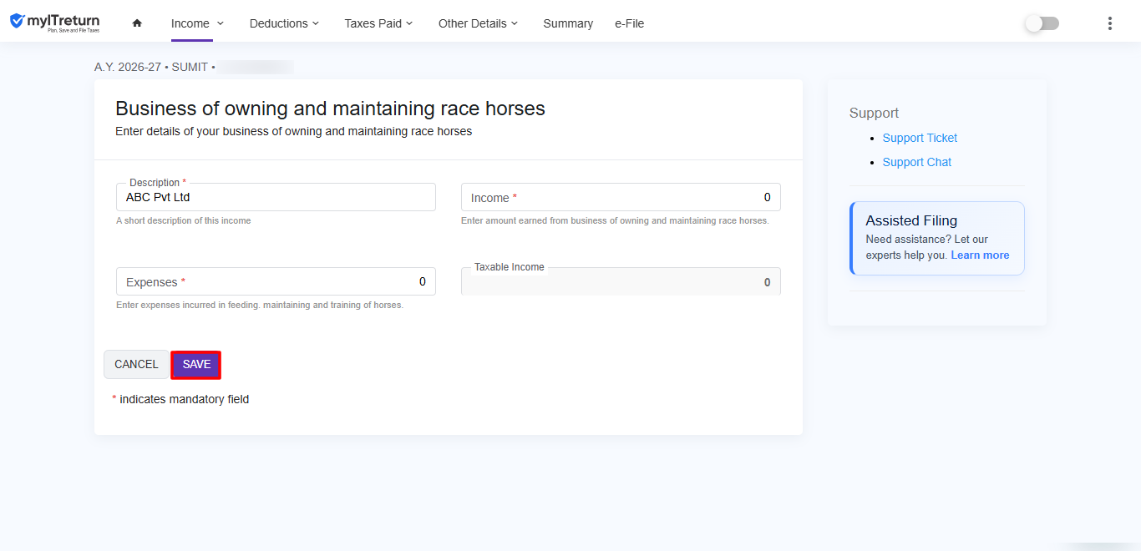This screenshot has width=1141, height=551.
Task: Click the Income amount field
Action: tap(621, 197)
